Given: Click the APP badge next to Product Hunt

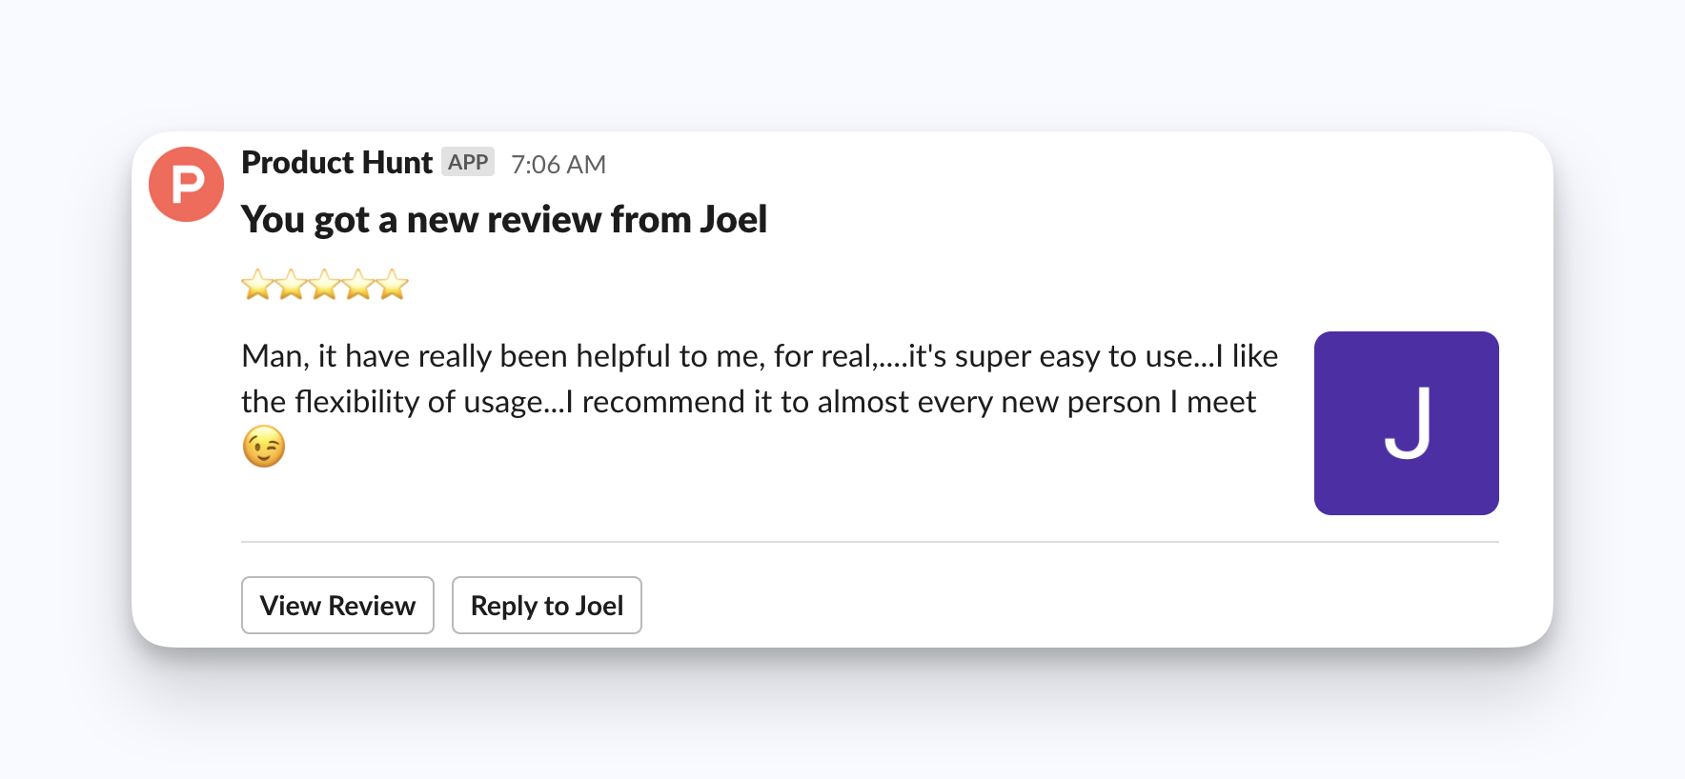Looking at the screenshot, I should [469, 162].
